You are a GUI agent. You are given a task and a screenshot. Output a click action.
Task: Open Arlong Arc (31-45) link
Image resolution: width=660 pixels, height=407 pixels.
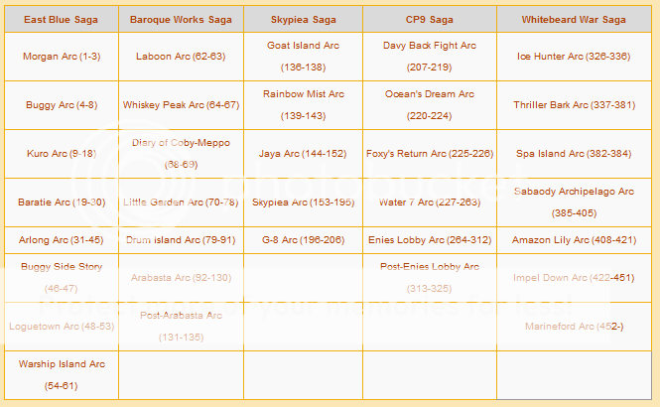(62, 240)
